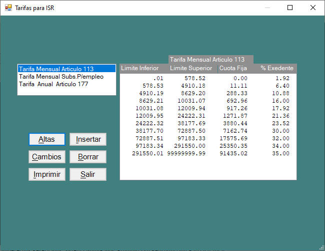Click the application icon in title bar

(8, 8)
